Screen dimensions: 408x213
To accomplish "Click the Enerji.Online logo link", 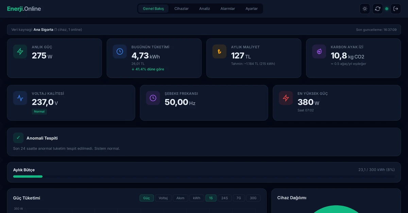I will coord(24,9).
